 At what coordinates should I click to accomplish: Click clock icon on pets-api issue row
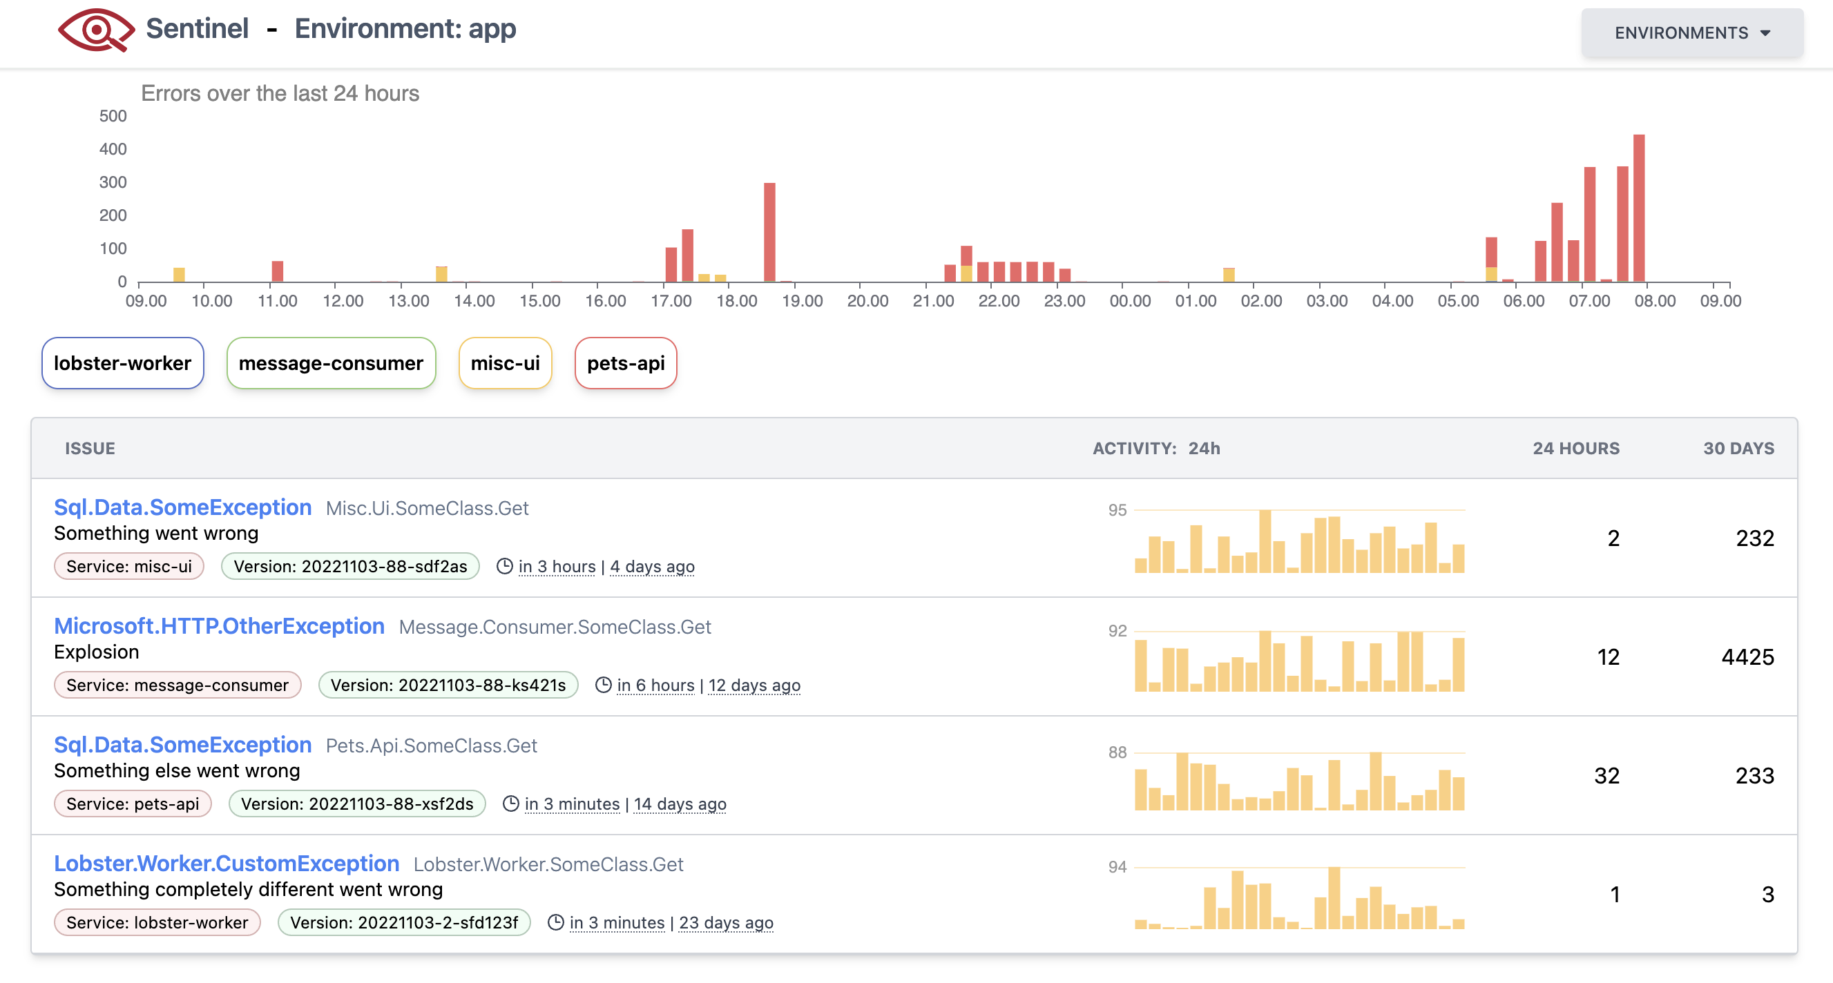click(x=511, y=804)
